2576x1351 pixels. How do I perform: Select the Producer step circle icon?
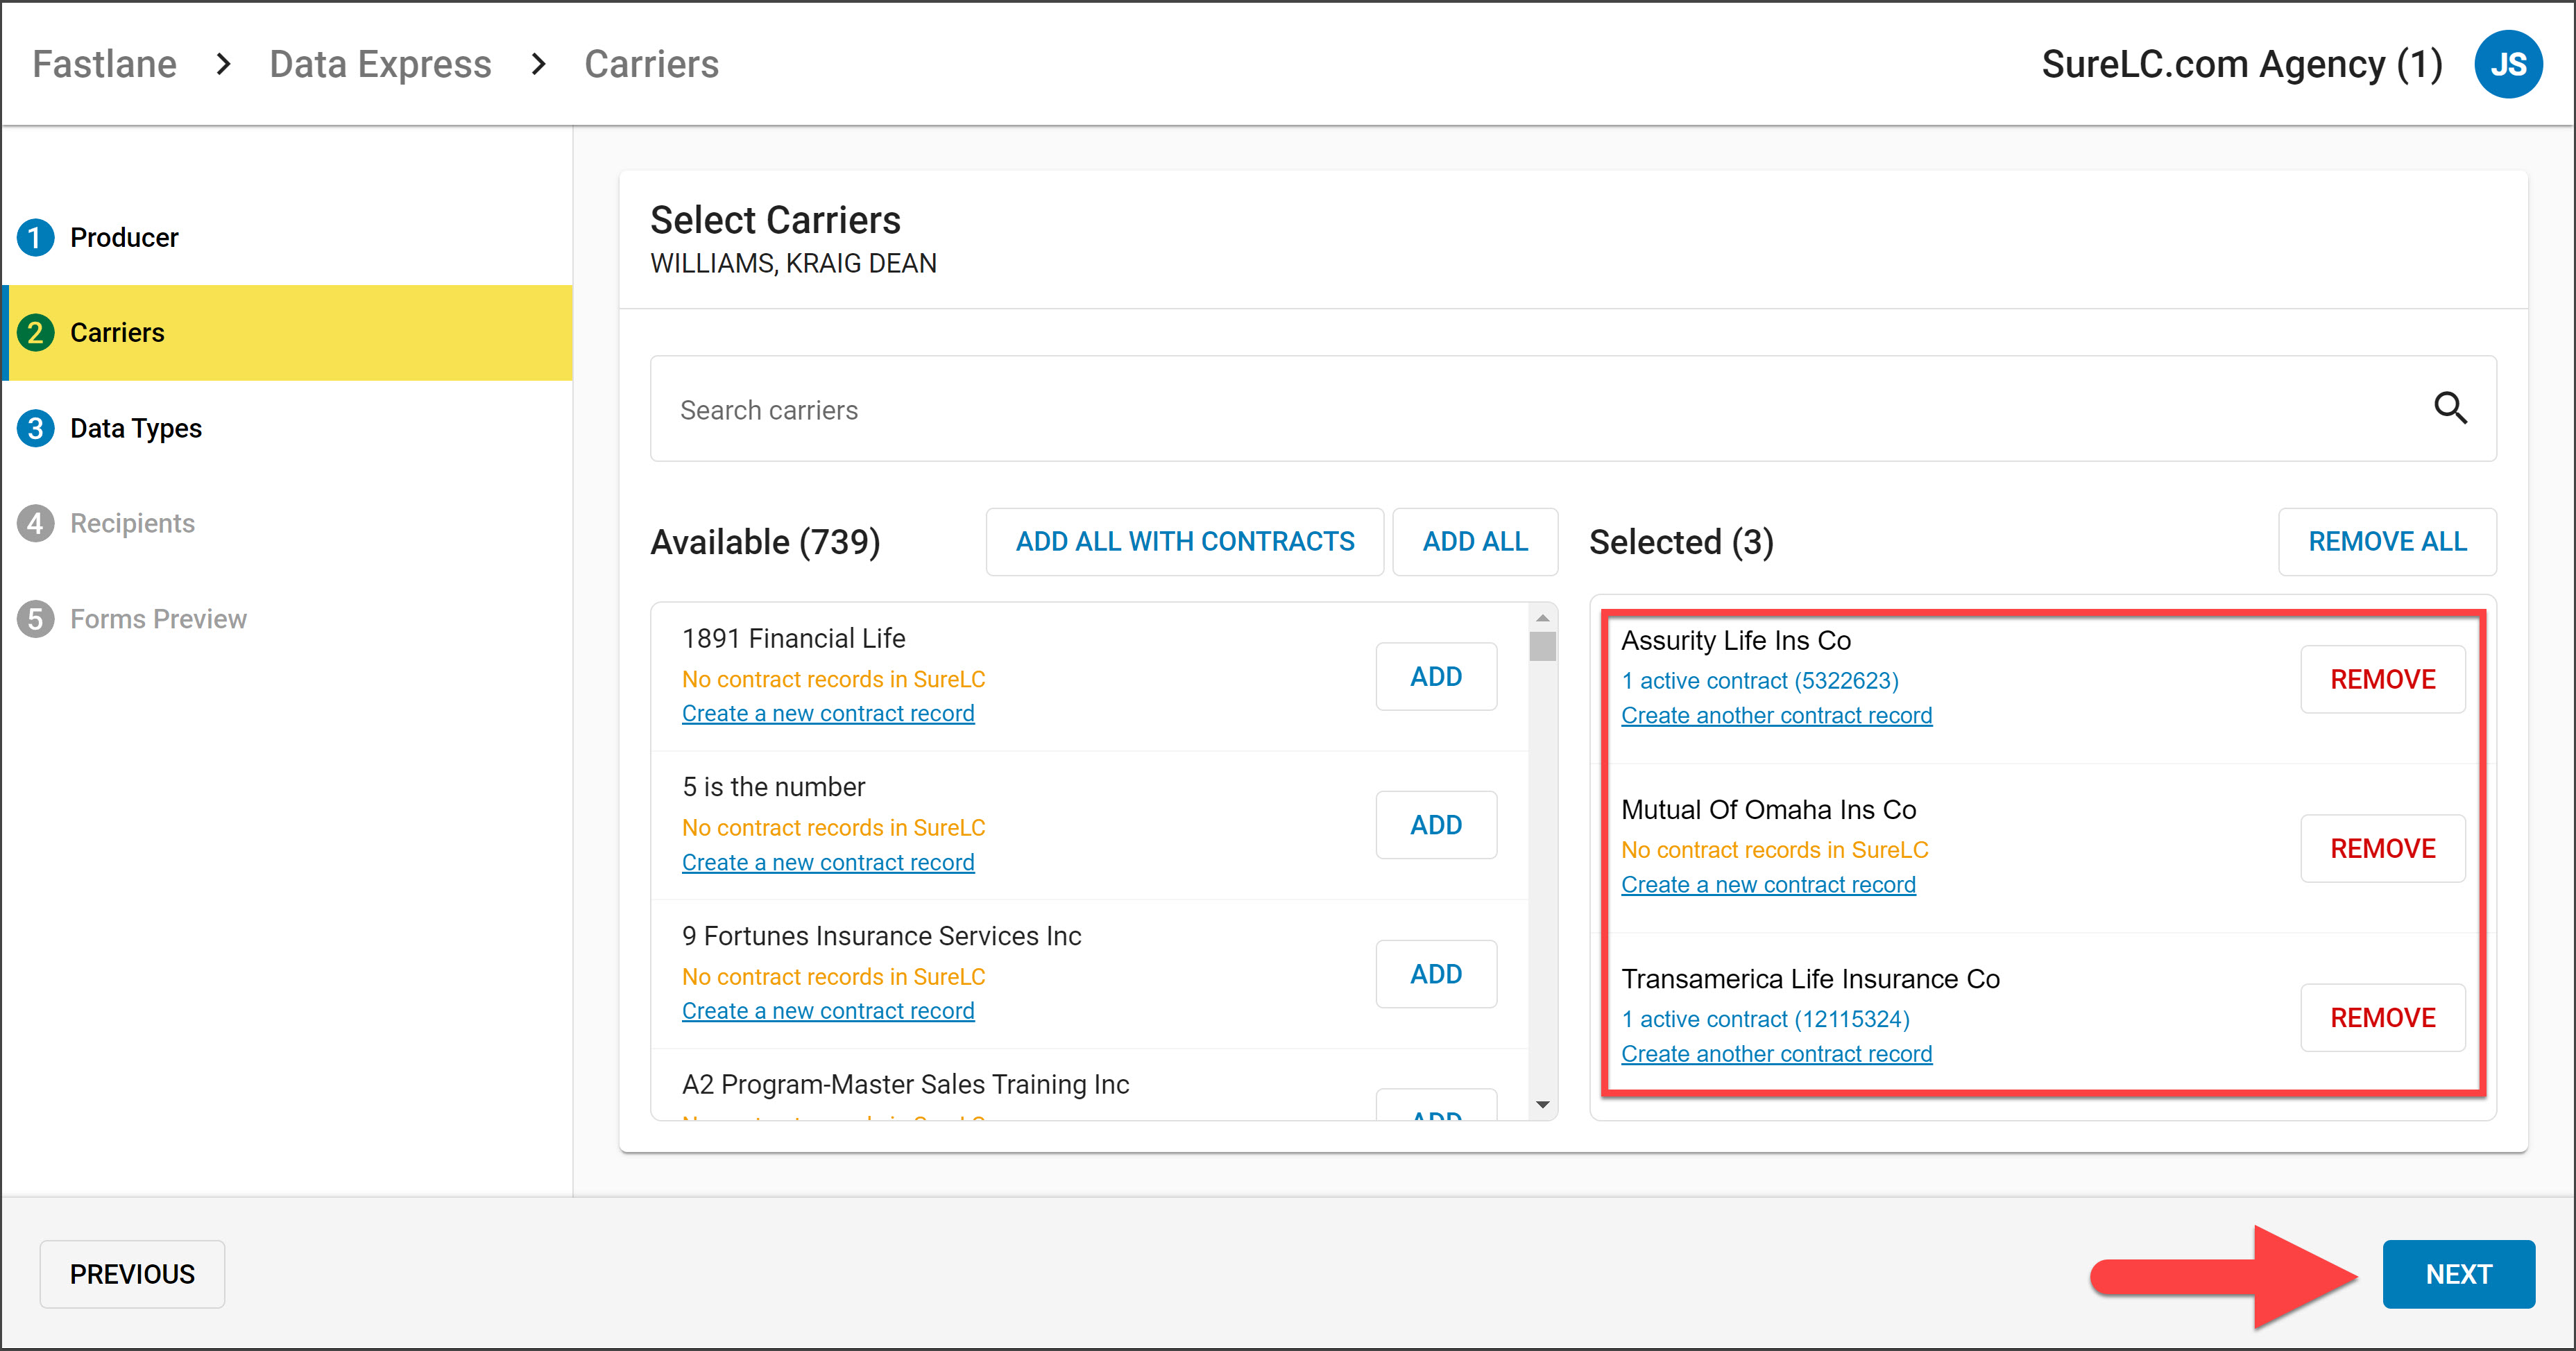(35, 237)
